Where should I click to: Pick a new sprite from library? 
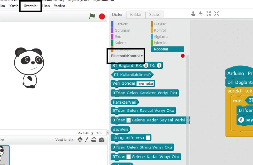(x=80, y=139)
